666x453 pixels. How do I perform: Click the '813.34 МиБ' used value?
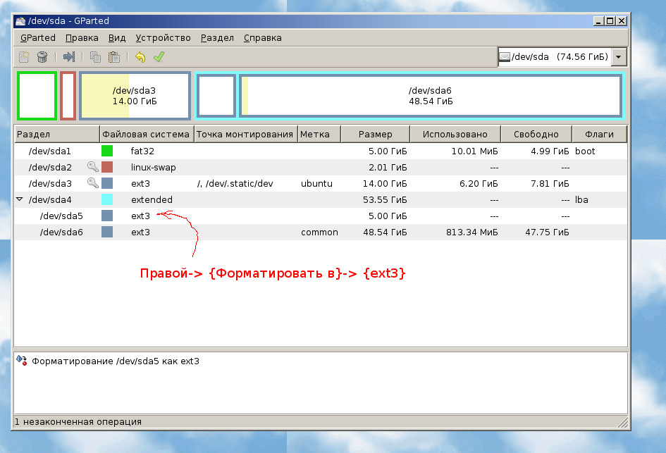[472, 232]
